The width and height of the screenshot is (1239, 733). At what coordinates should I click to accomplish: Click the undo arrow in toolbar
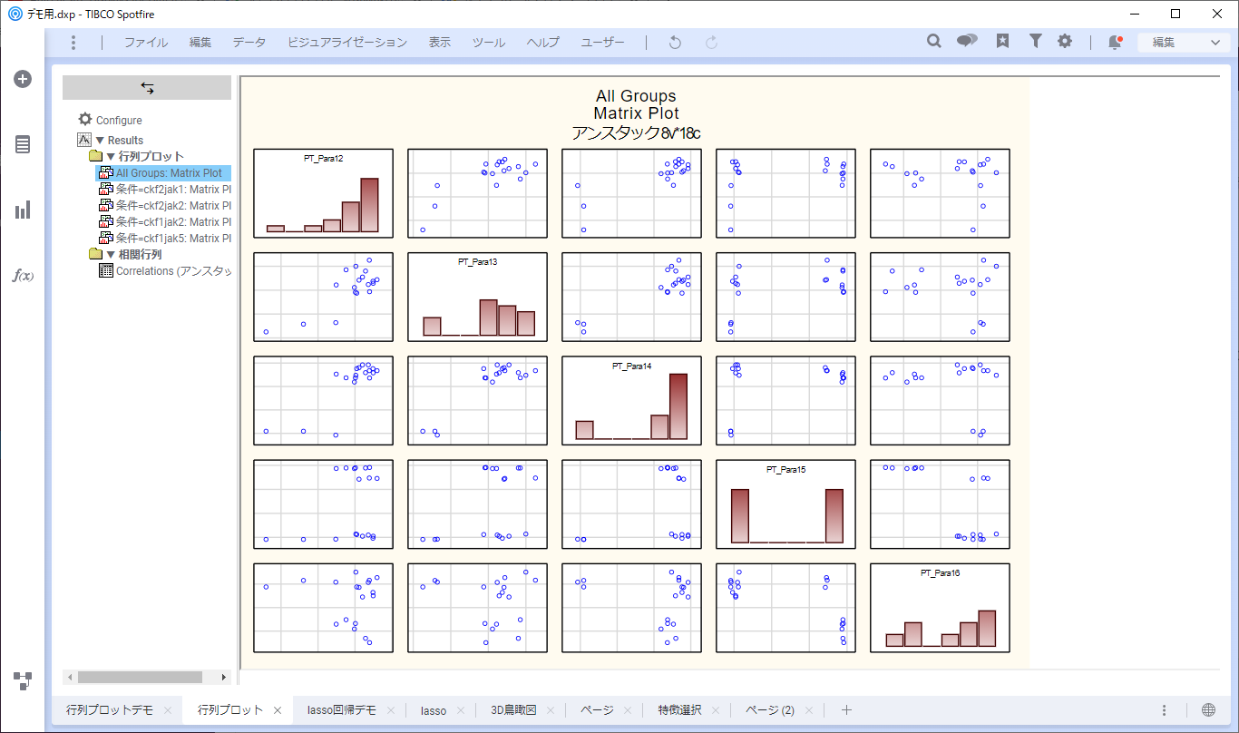[674, 43]
